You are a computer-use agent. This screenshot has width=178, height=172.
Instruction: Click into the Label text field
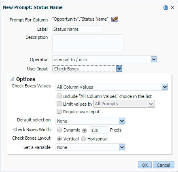click(x=77, y=29)
